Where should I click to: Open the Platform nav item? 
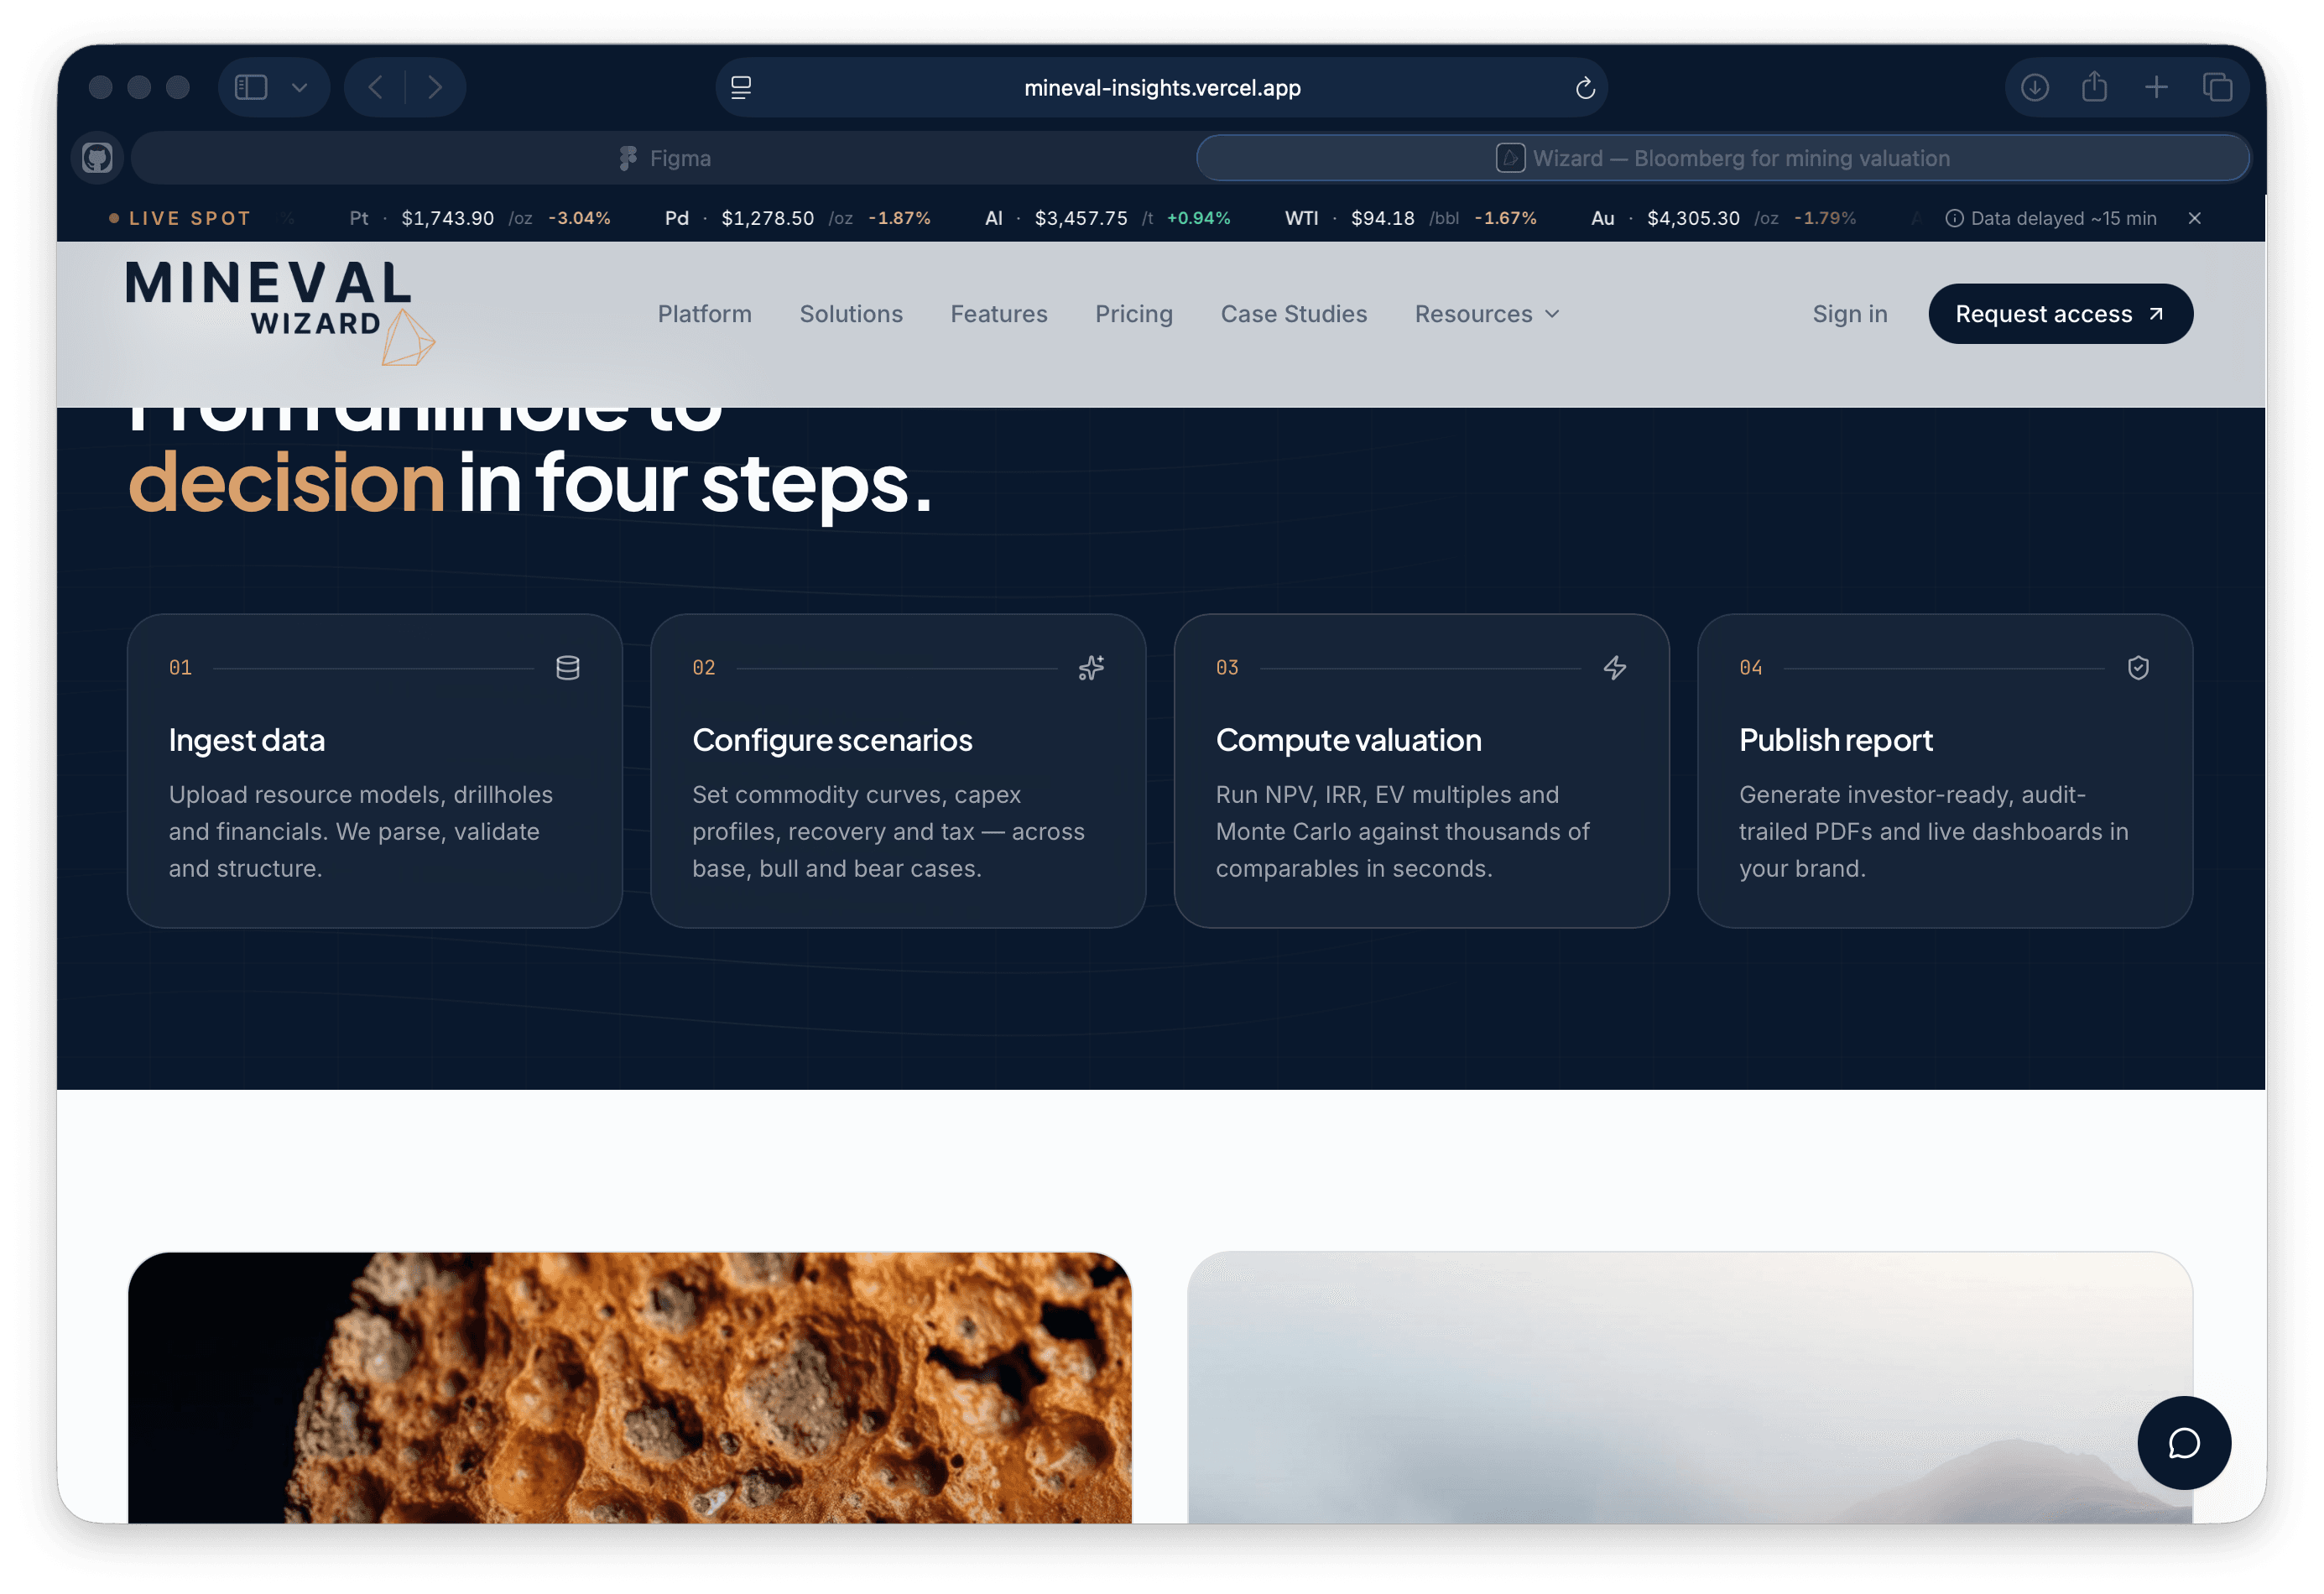[704, 314]
